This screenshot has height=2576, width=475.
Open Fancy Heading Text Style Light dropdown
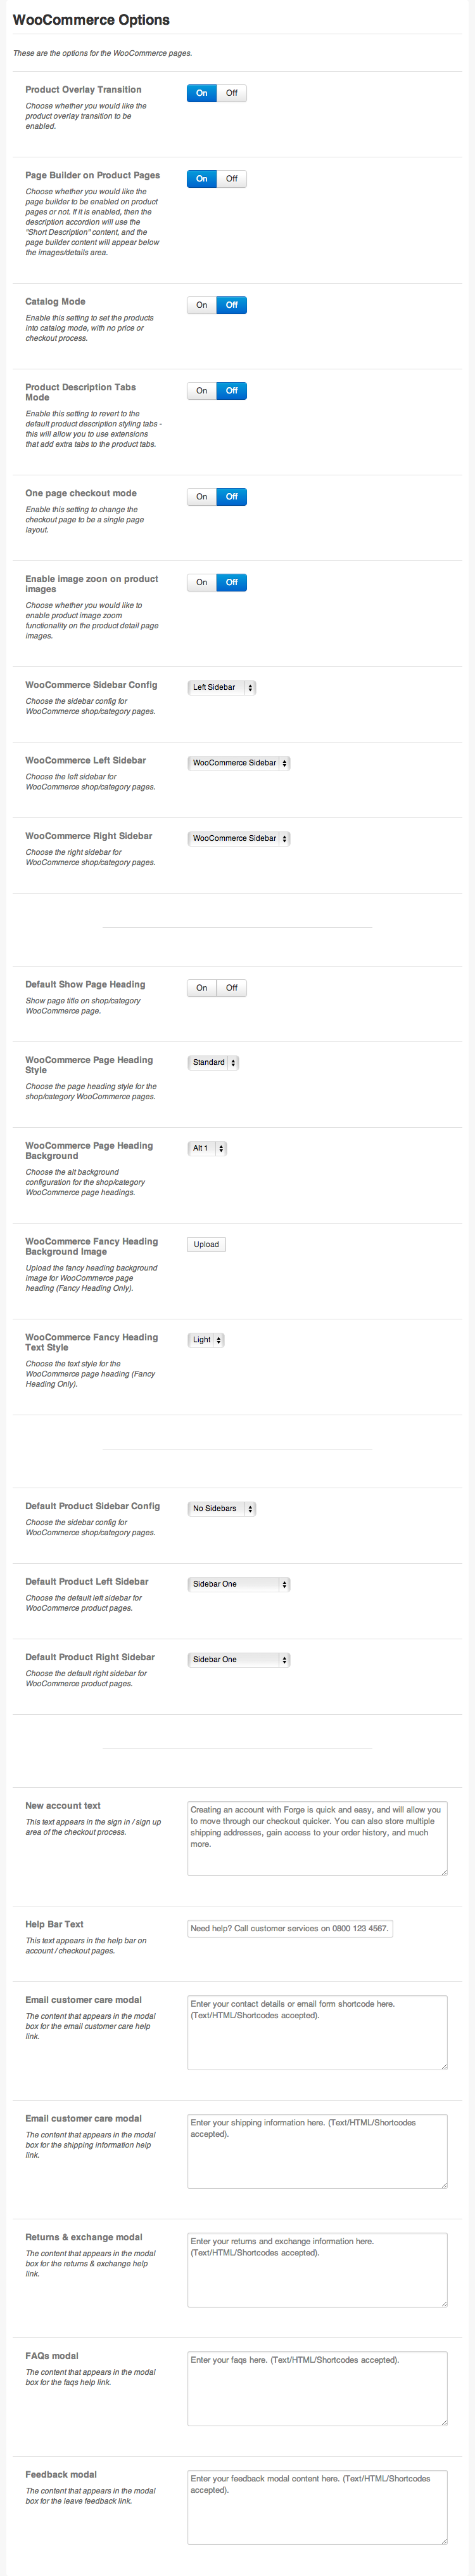206,1341
